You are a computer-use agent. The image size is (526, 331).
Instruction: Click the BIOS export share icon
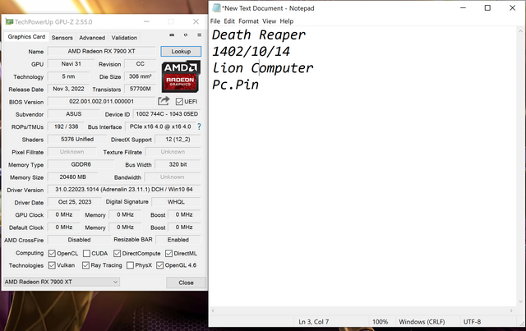[x=164, y=101]
